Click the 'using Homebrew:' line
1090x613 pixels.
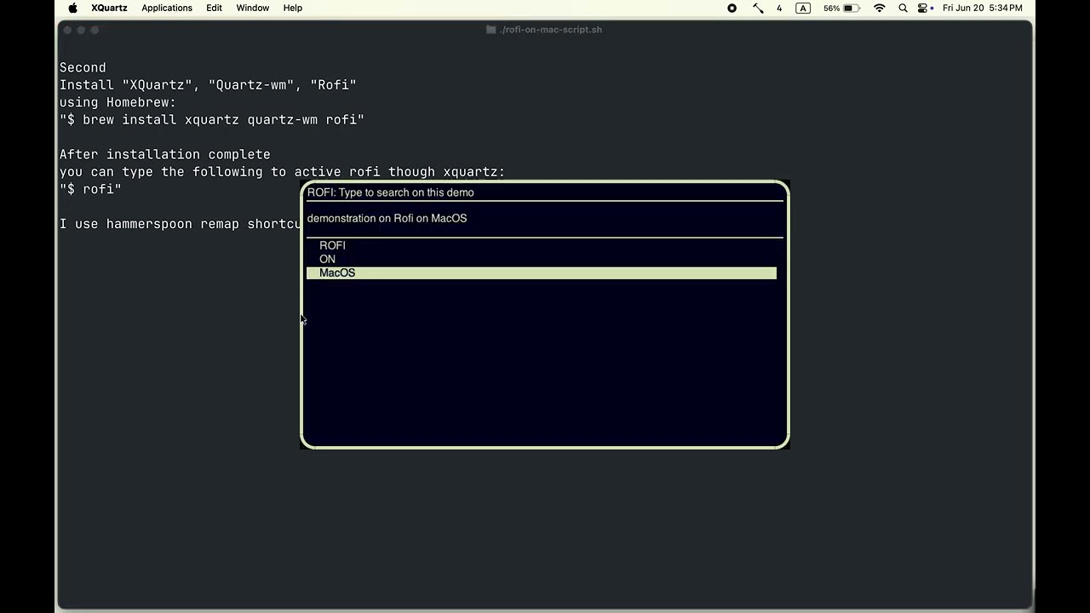pos(118,102)
